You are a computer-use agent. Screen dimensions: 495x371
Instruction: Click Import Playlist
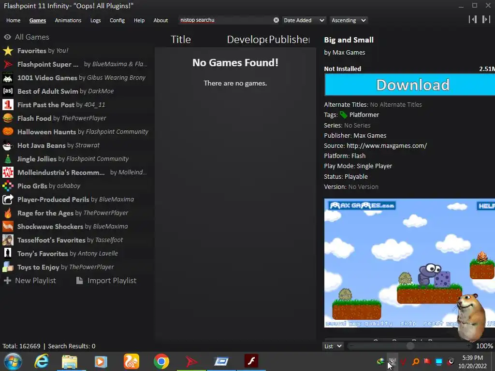pos(106,281)
